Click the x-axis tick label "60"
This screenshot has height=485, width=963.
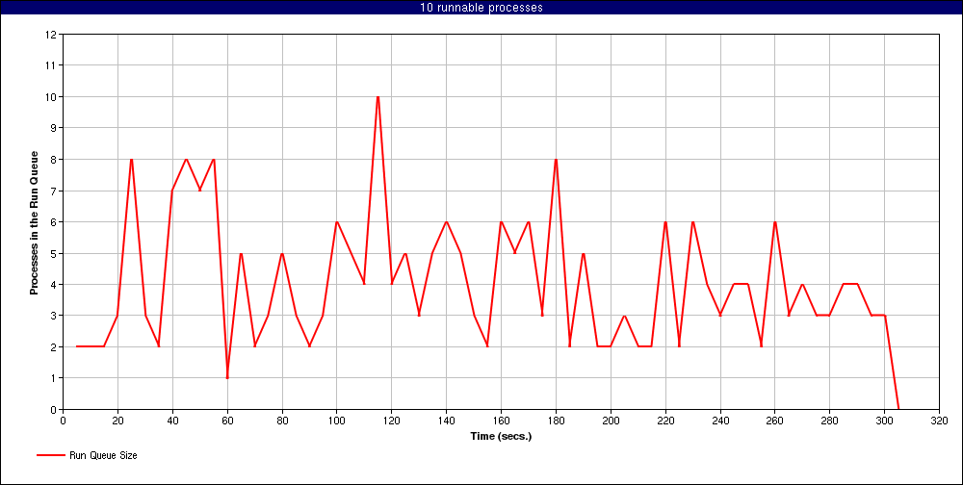(227, 420)
